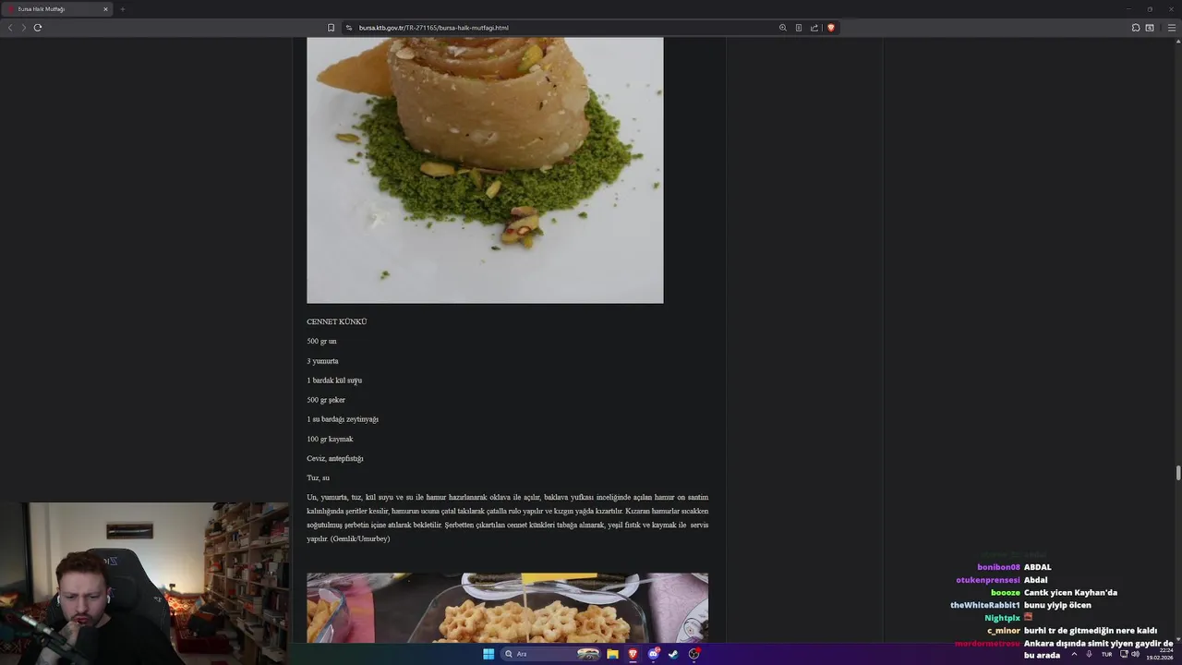Viewport: 1182px width, 665px height.
Task: Open the zoom magnifier icon in address bar
Action: pyautogui.click(x=783, y=28)
